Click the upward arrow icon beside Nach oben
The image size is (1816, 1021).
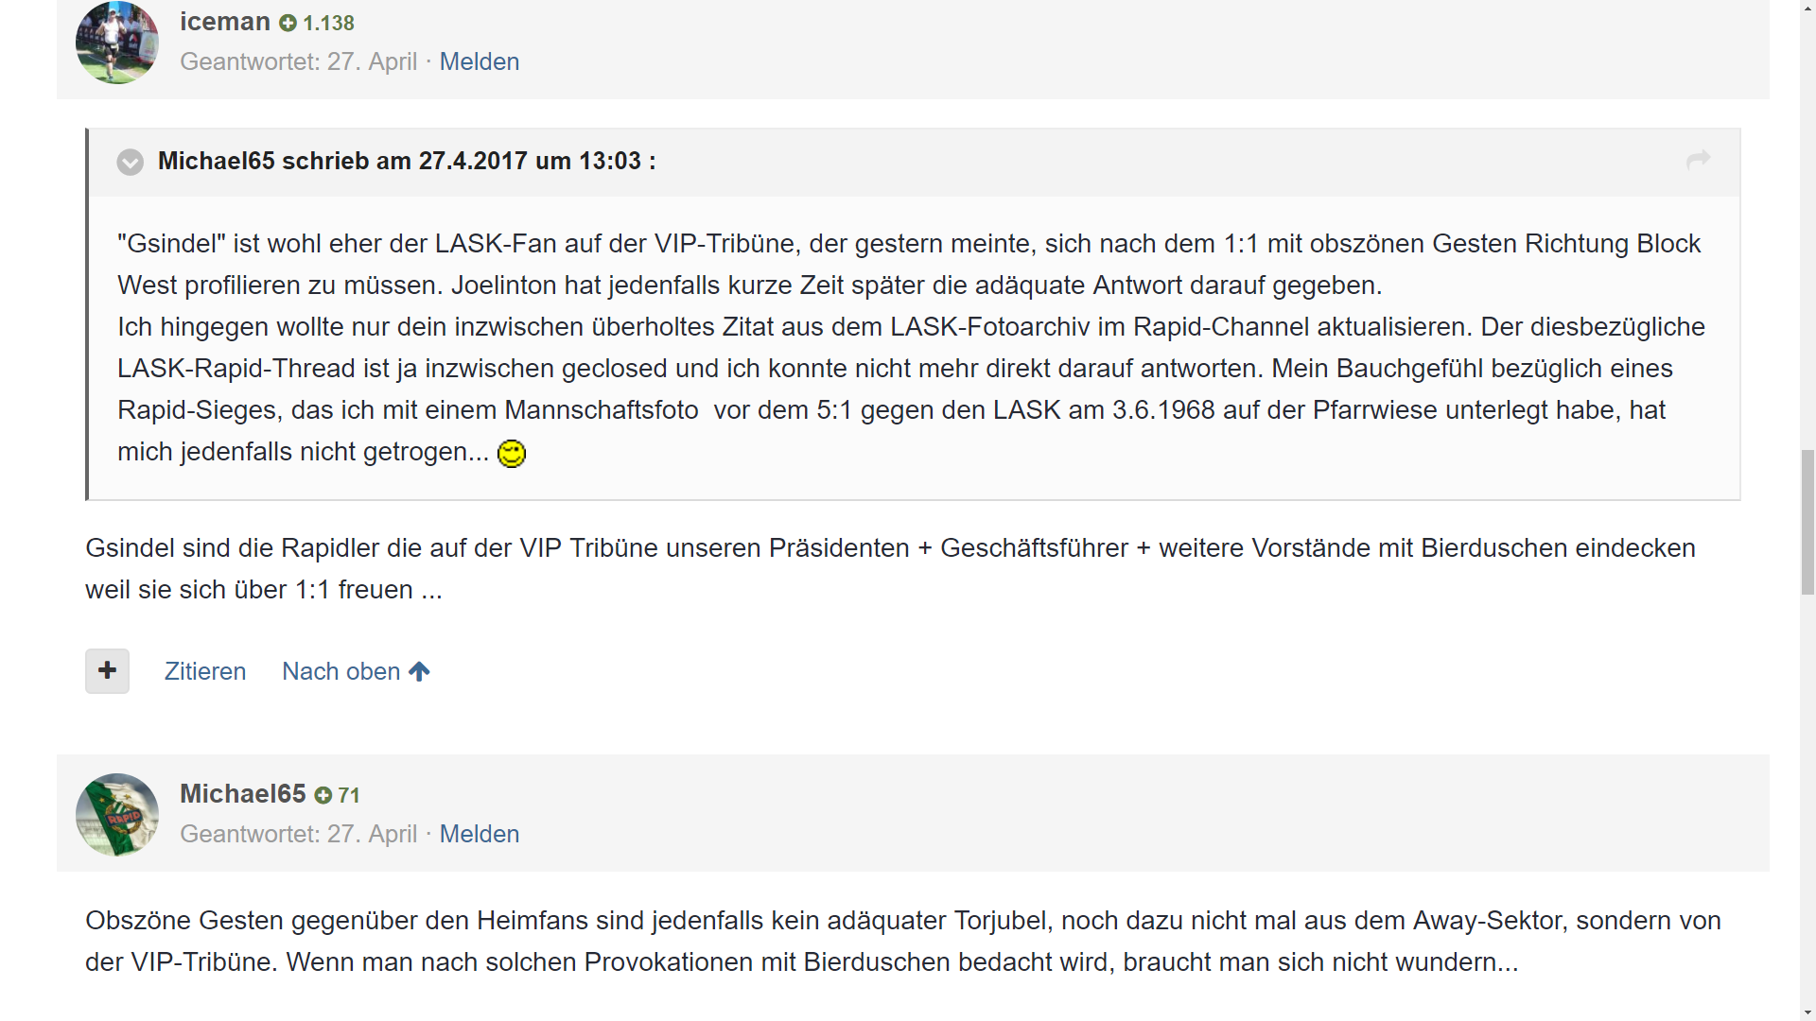coord(419,671)
